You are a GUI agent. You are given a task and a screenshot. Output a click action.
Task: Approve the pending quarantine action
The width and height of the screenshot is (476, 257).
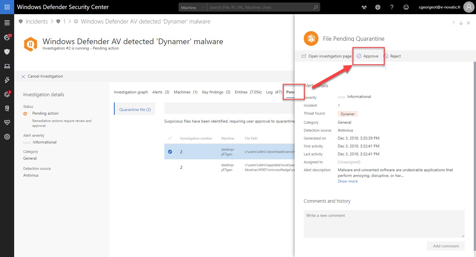[x=367, y=56]
